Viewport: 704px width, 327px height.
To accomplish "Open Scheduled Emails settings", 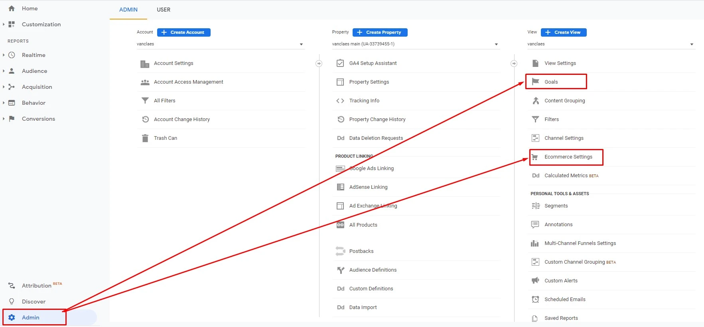I will [565, 299].
